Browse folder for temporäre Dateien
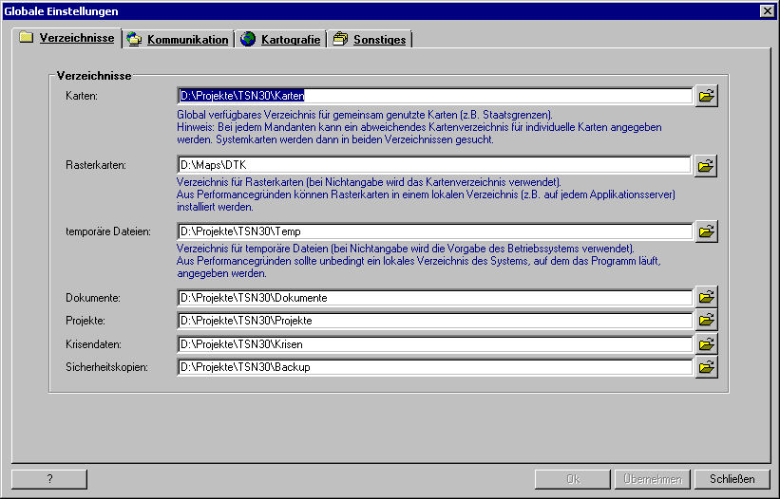The image size is (780, 499). tap(707, 231)
